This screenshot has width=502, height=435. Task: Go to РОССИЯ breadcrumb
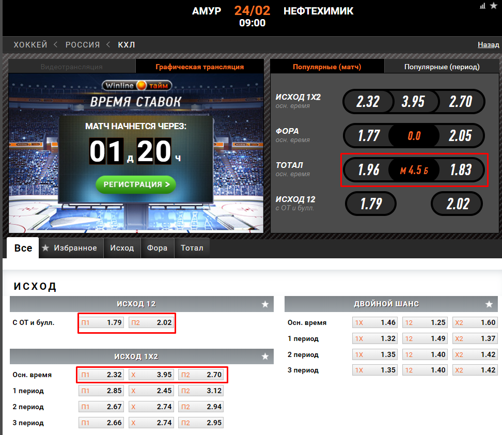pyautogui.click(x=83, y=44)
